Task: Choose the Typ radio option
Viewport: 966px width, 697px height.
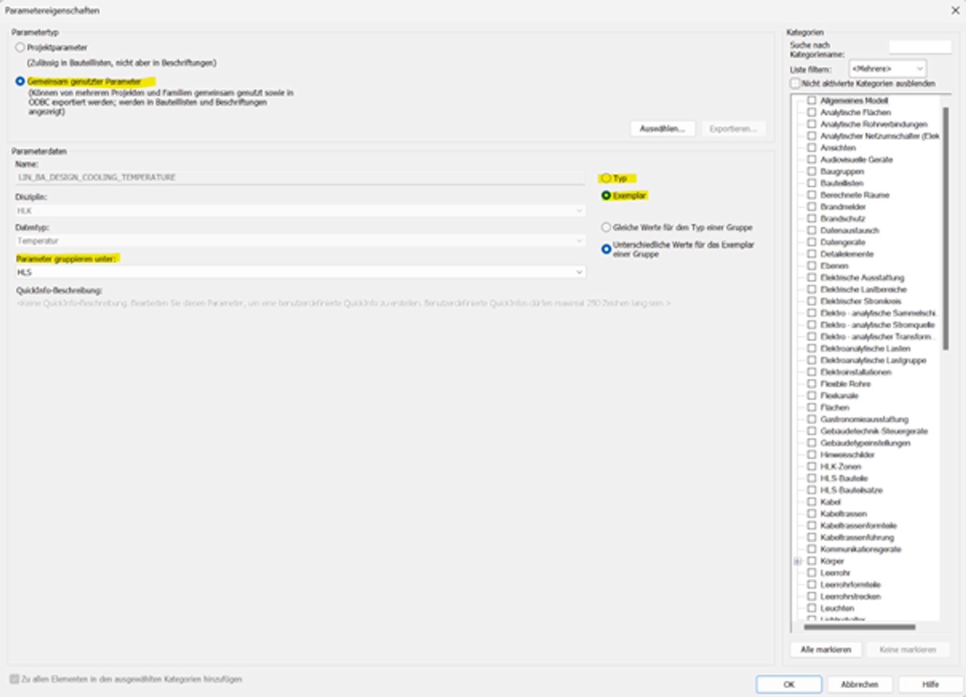Action: pyautogui.click(x=606, y=178)
